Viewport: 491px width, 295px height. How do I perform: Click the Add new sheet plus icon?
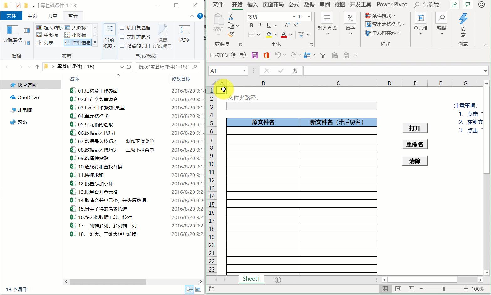pyautogui.click(x=278, y=280)
